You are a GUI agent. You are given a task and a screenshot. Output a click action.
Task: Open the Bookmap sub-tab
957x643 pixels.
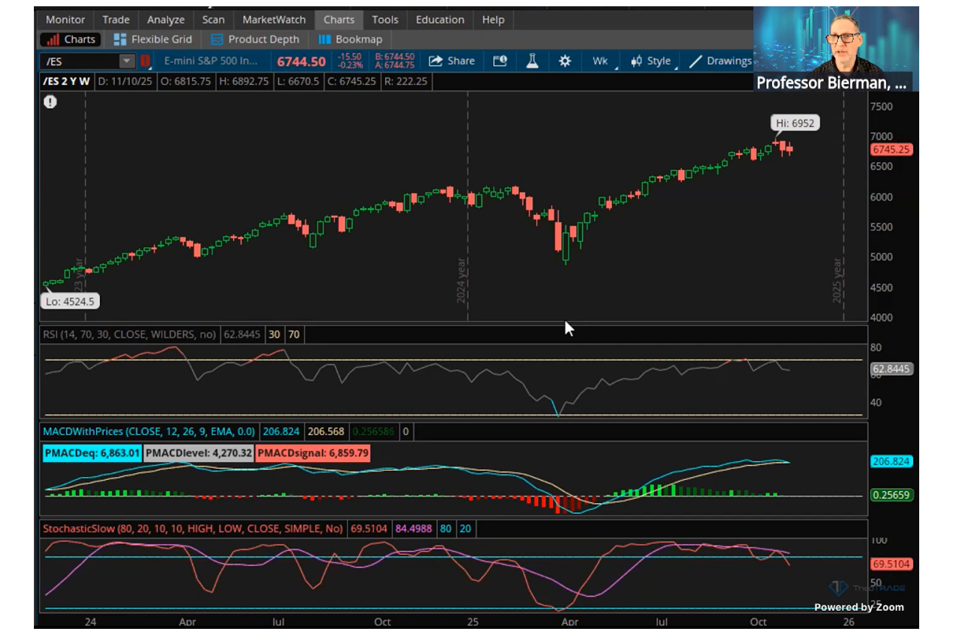(351, 39)
